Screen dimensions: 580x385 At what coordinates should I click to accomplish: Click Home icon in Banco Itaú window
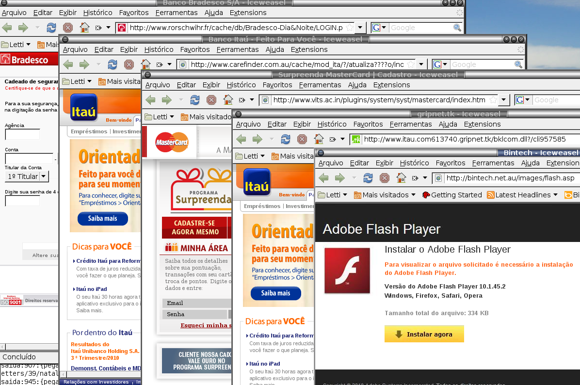146,64
